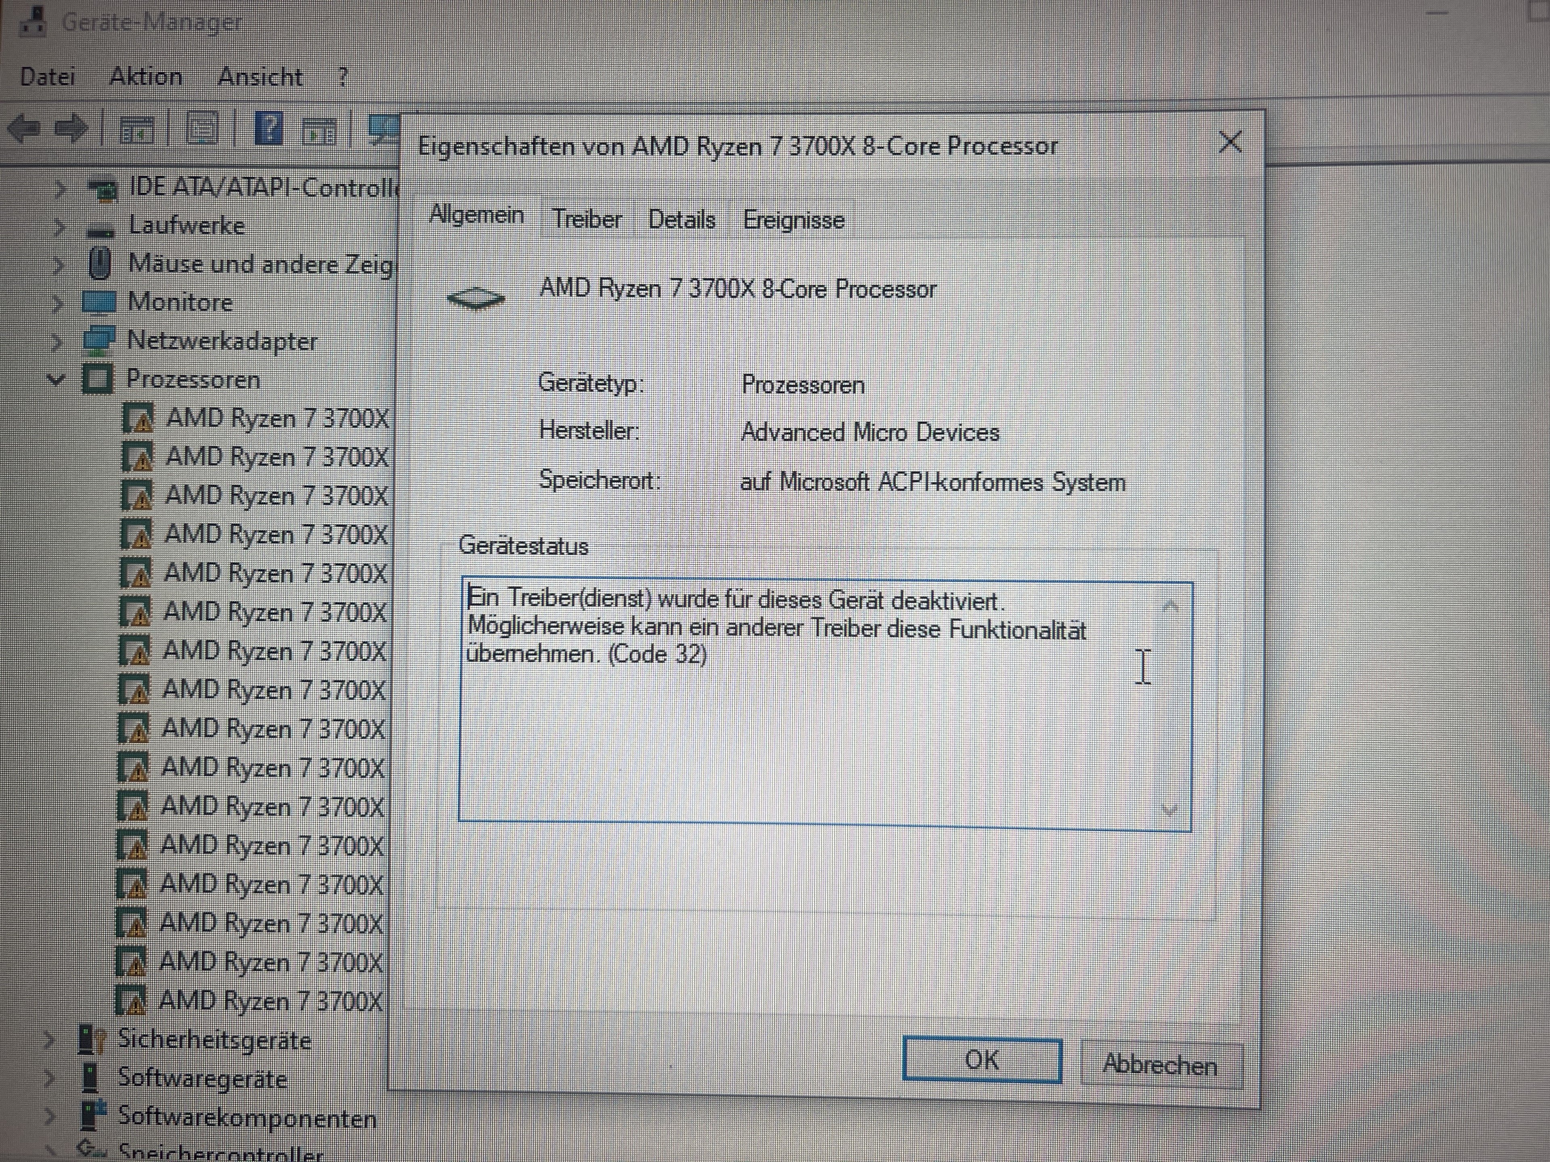Image resolution: width=1550 pixels, height=1162 pixels.
Task: Expand the Laufwerke tree node
Action: (x=60, y=226)
